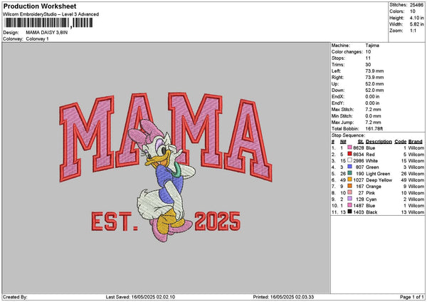Select the 'Deep Yellow' description in row 6

(x=379, y=180)
